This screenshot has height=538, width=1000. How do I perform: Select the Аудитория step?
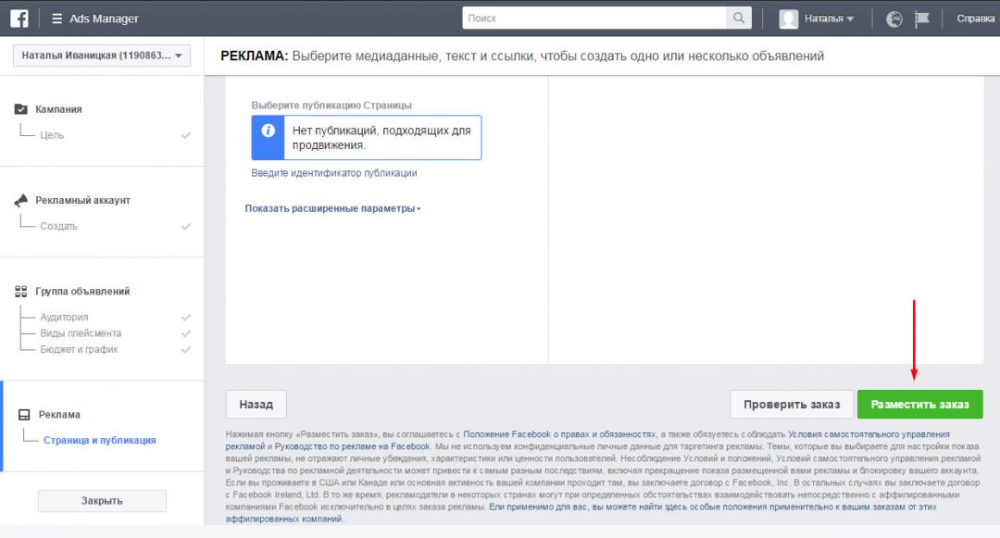(64, 317)
